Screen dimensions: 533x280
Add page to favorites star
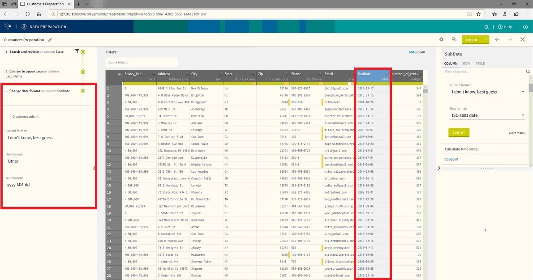coord(478,14)
